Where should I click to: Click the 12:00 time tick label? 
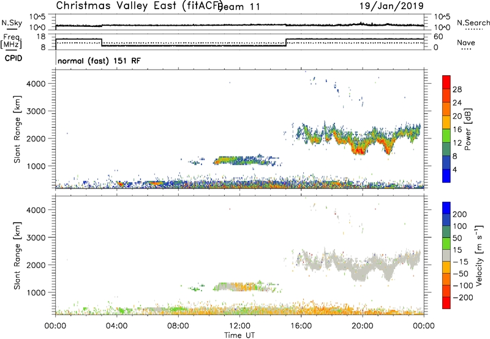[x=239, y=326]
